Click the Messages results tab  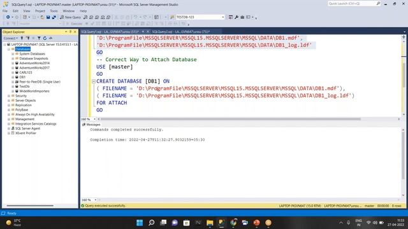coord(91,125)
